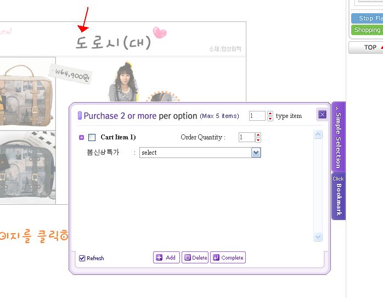
Task: Check the Cart Item 1 checkbox
Action: (92, 137)
